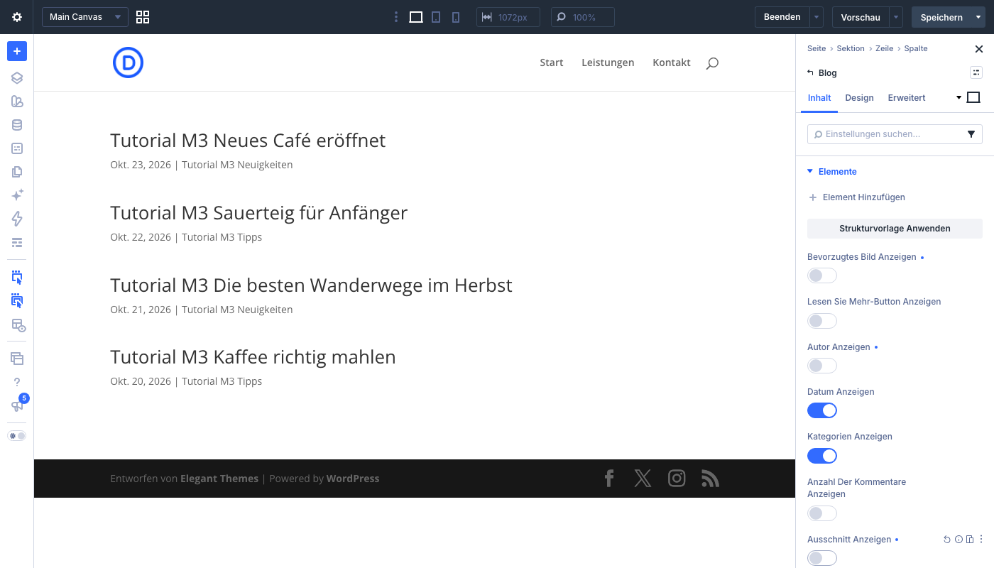
Task: Switch to desktop view icon
Action: pyautogui.click(x=416, y=17)
